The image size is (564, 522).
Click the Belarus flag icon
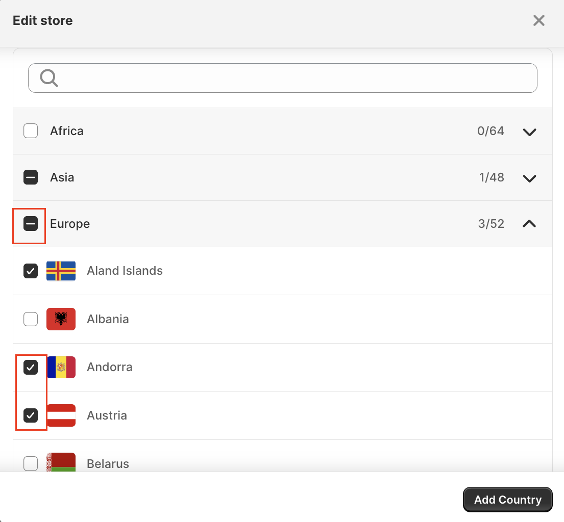pos(61,462)
